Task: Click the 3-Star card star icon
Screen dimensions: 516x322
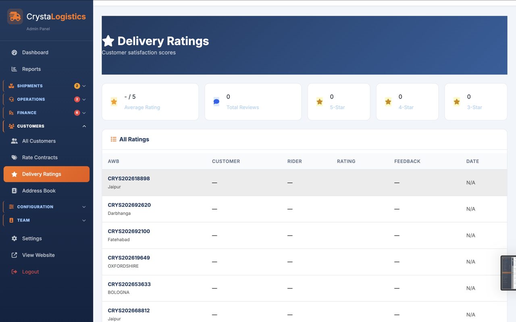Action: click(x=457, y=102)
